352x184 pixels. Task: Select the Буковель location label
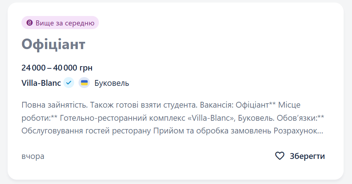[112, 83]
